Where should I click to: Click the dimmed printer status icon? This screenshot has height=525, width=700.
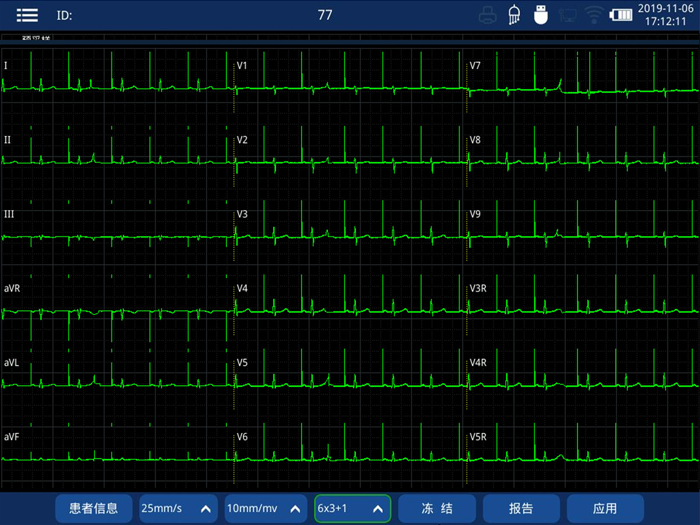click(x=488, y=15)
